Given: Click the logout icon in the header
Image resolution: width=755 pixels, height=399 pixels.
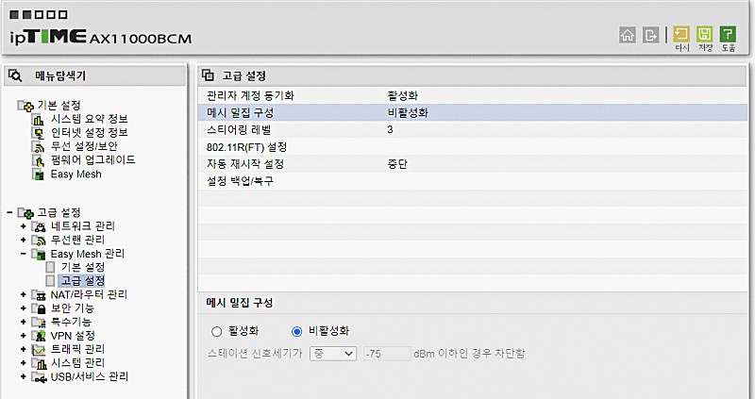Looking at the screenshot, I should pos(649,35).
